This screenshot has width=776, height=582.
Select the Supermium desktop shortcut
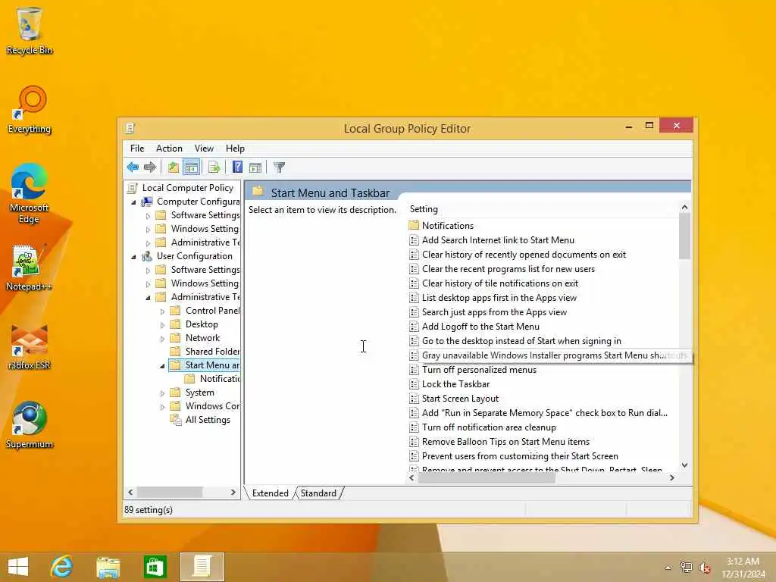(x=30, y=425)
